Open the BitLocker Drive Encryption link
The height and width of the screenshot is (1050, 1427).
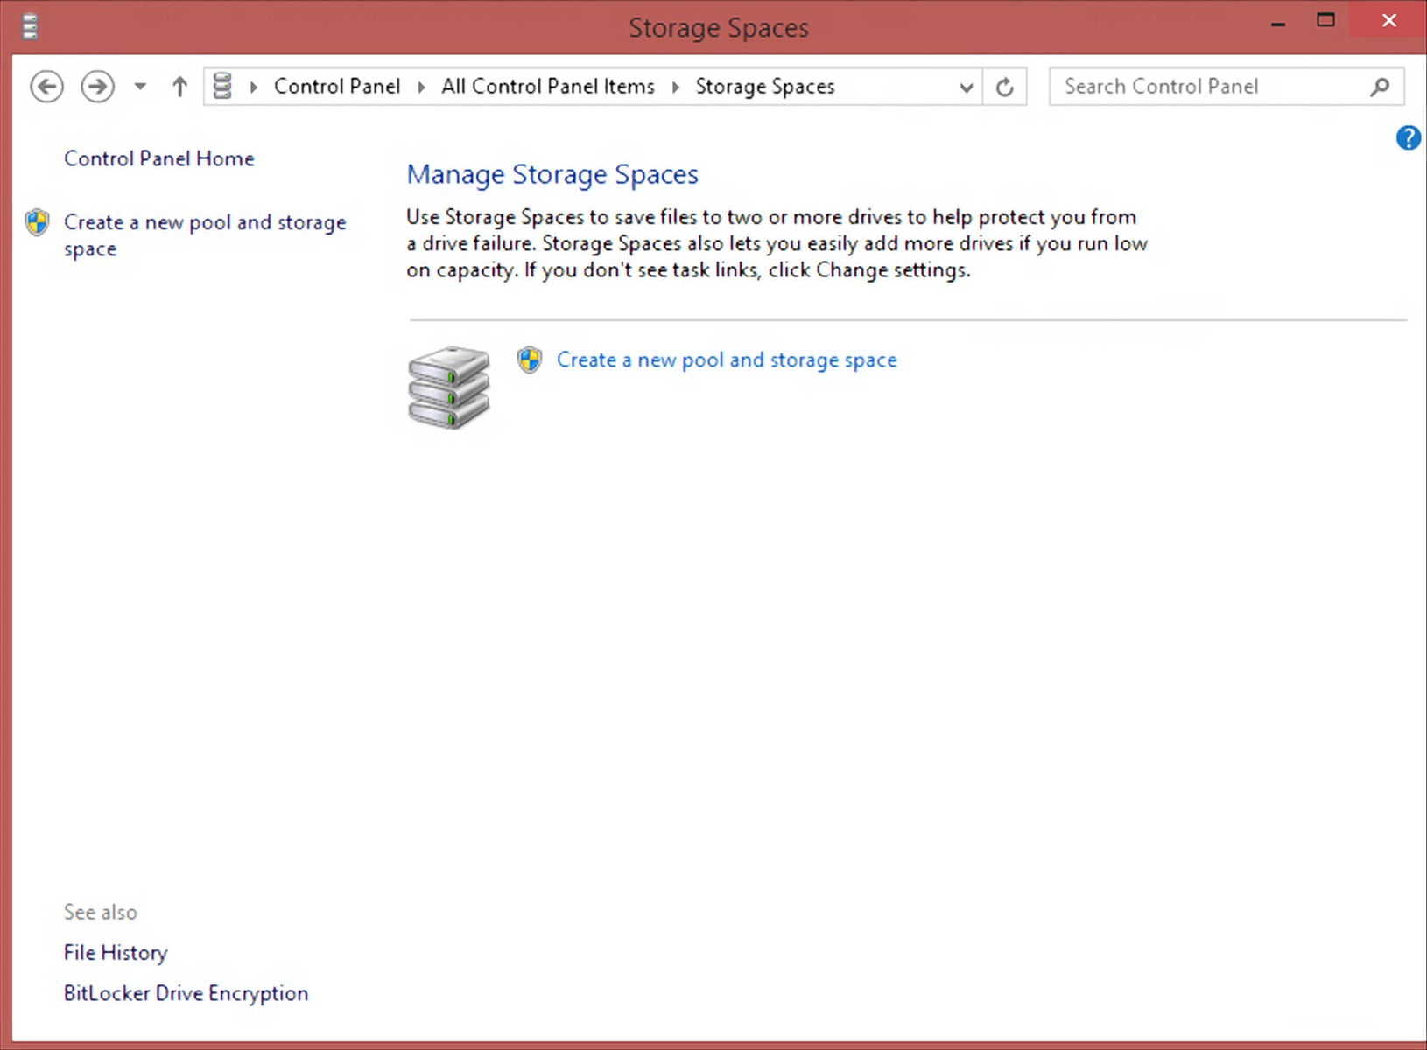point(186,993)
